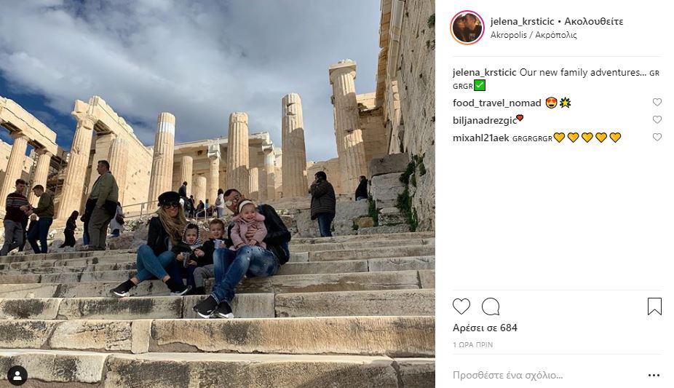The width and height of the screenshot is (674, 388).
Task: Save the post with the bookmark icon
Action: [x=654, y=306]
